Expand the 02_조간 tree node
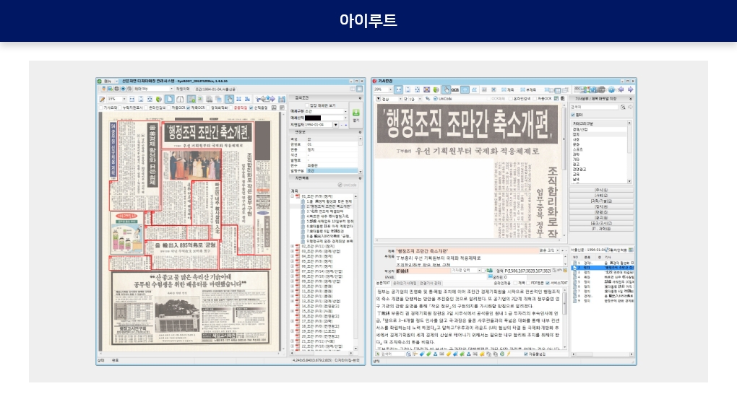Viewport: 737px width, 407px height. (x=292, y=246)
